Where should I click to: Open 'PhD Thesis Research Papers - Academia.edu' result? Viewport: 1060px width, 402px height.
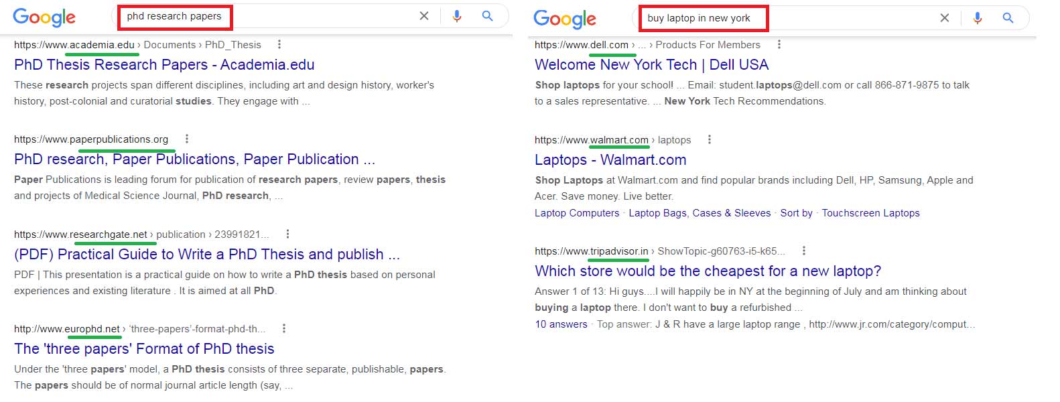pos(164,65)
